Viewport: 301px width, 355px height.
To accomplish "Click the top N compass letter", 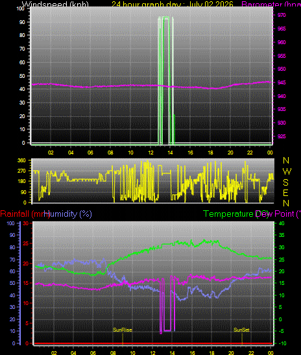I will pyautogui.click(x=286, y=160).
